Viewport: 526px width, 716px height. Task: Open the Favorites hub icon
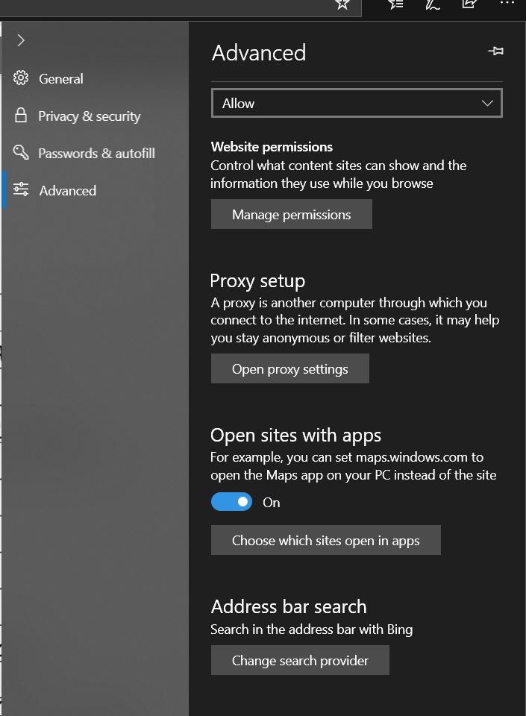point(396,4)
